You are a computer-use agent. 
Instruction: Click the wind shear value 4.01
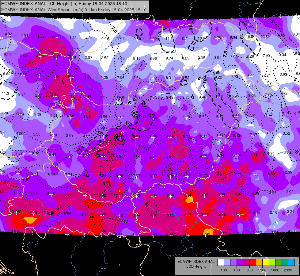coord(89,38)
